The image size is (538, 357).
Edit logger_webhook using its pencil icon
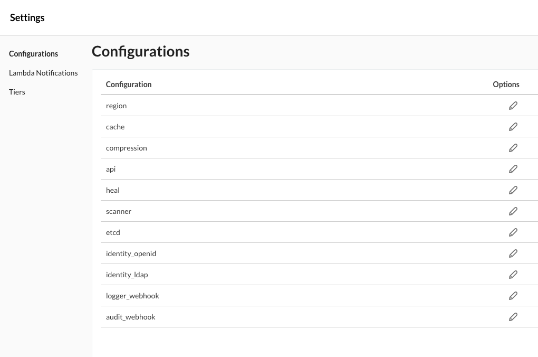[x=513, y=296]
